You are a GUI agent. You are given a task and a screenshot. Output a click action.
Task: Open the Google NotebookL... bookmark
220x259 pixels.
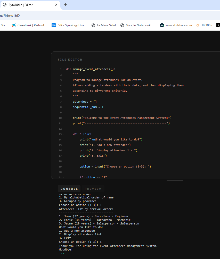137,25
